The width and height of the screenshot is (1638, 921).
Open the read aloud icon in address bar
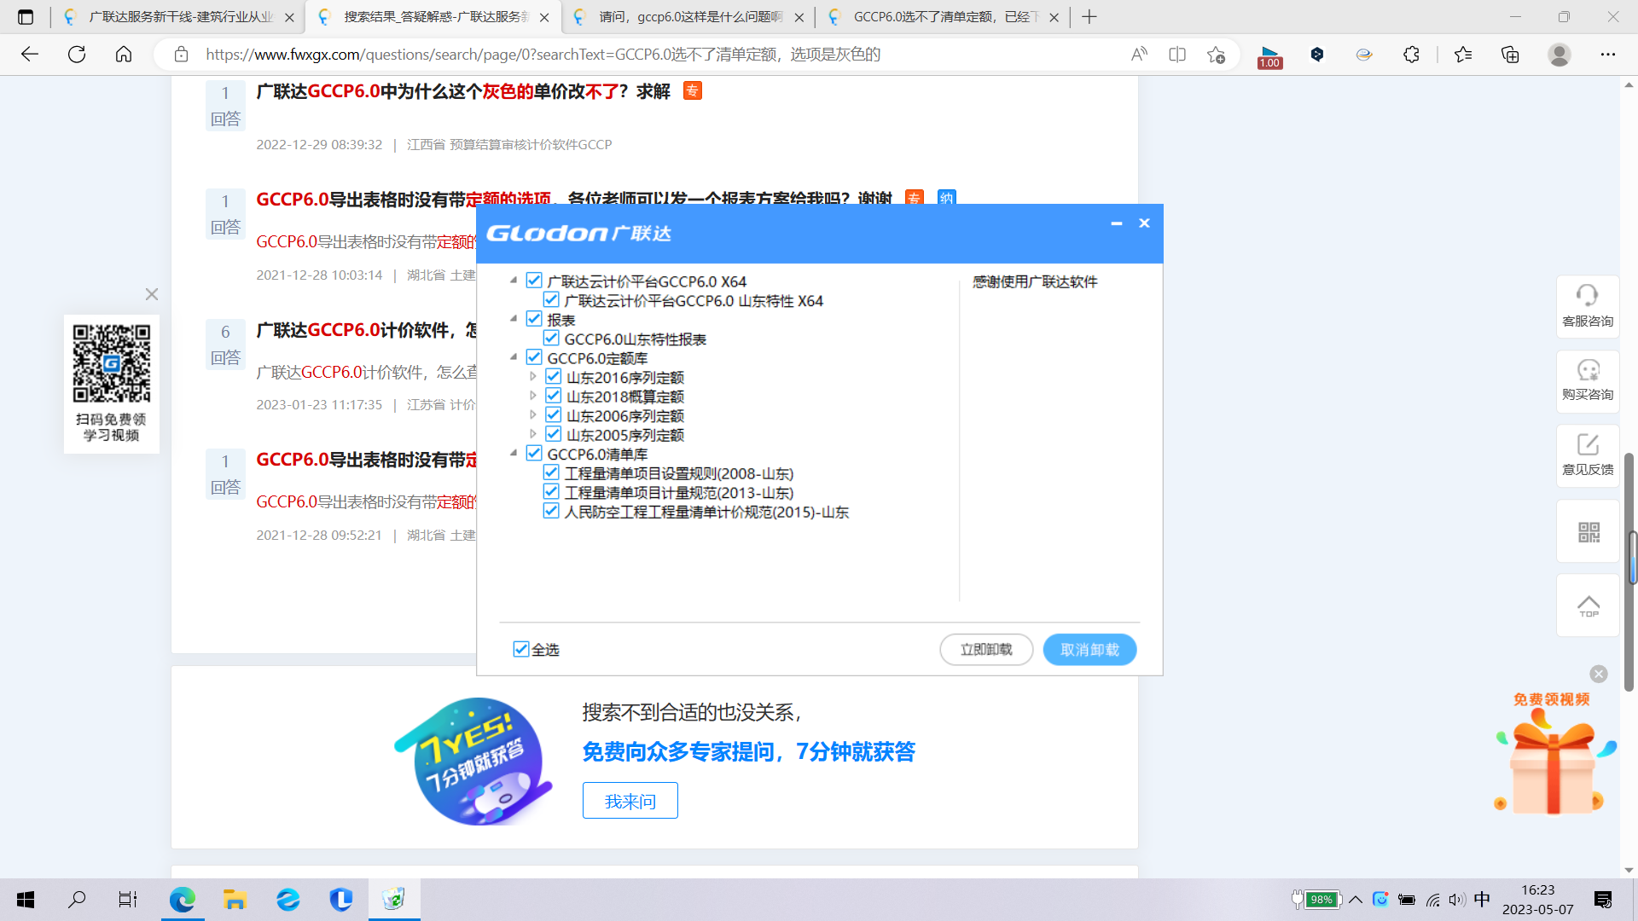point(1139,55)
